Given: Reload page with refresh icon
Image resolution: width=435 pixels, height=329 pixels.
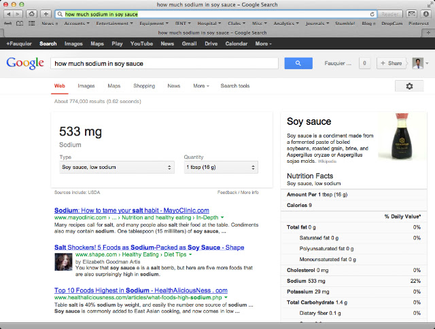Looking at the screenshot, I should click(x=372, y=14).
